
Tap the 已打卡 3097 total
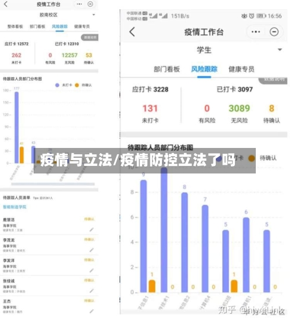point(235,89)
